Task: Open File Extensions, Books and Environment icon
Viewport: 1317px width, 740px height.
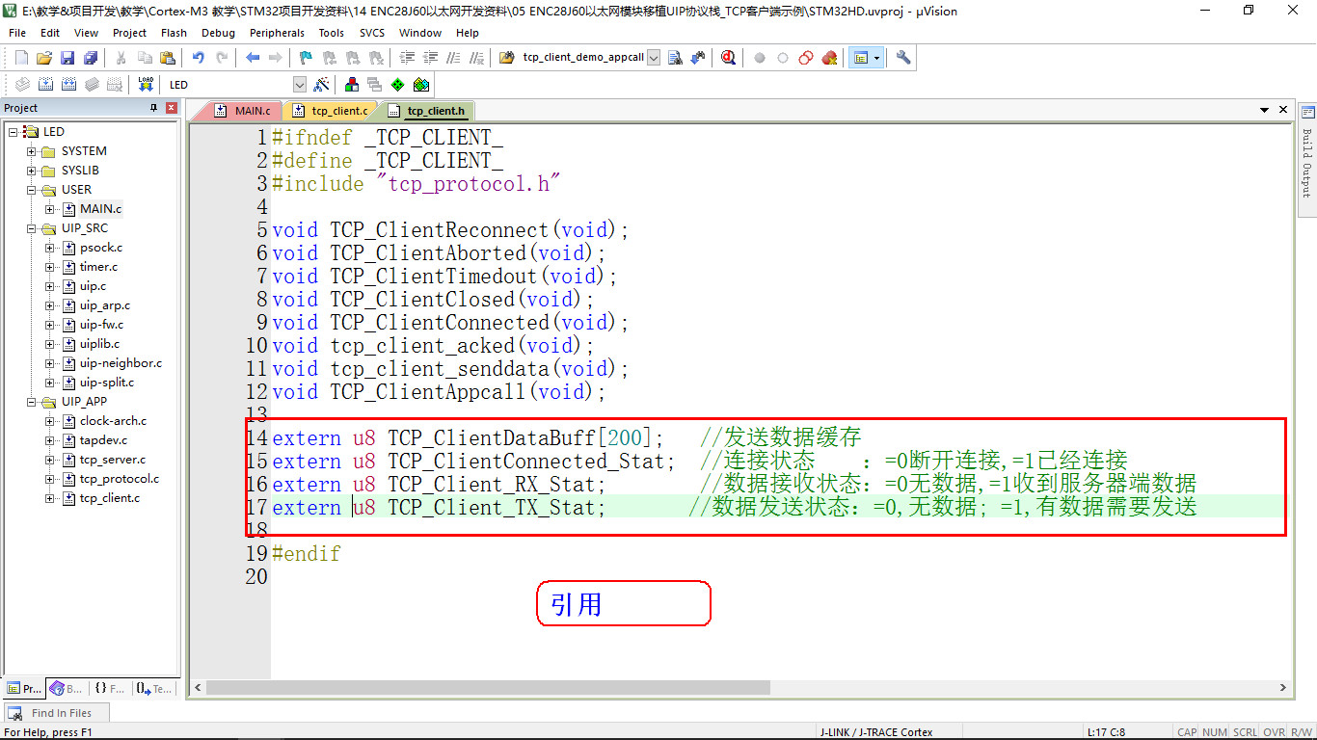Action: click(x=351, y=85)
